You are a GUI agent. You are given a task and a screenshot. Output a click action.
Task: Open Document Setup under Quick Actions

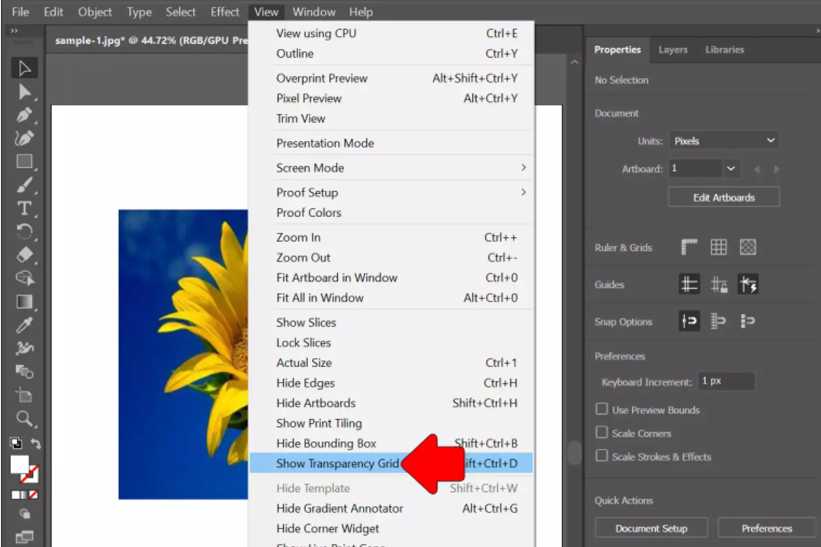651,528
